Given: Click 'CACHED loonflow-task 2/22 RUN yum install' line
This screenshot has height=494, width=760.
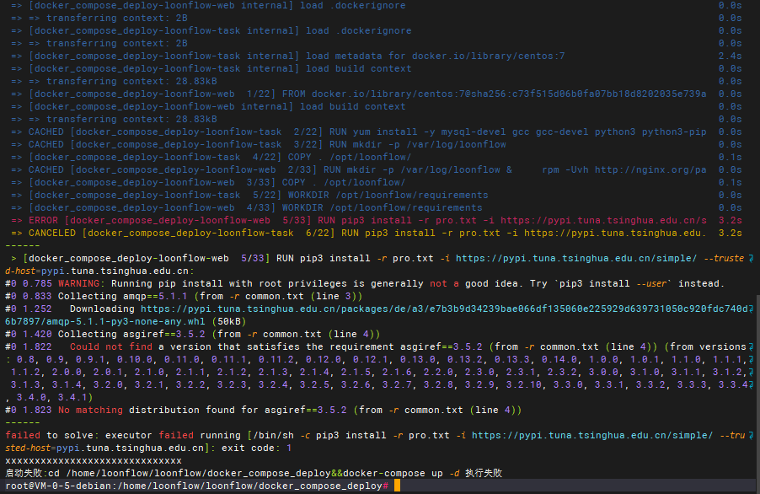Looking at the screenshot, I should point(376,132).
